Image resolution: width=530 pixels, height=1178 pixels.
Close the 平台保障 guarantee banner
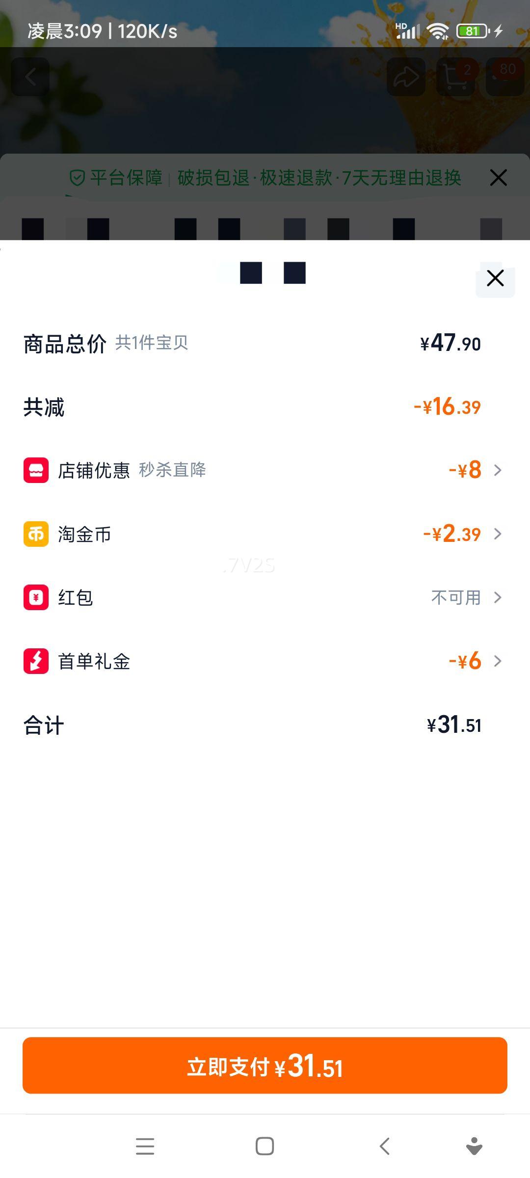tap(498, 178)
